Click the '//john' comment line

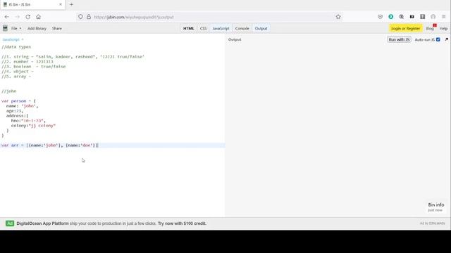click(x=9, y=91)
